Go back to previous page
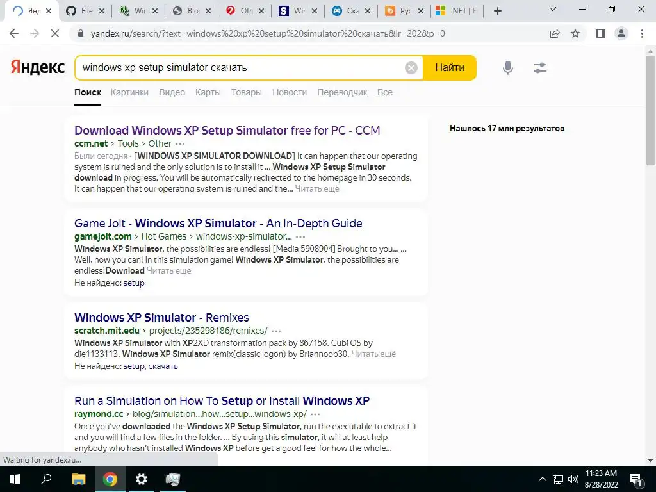The image size is (656, 492). [14, 33]
